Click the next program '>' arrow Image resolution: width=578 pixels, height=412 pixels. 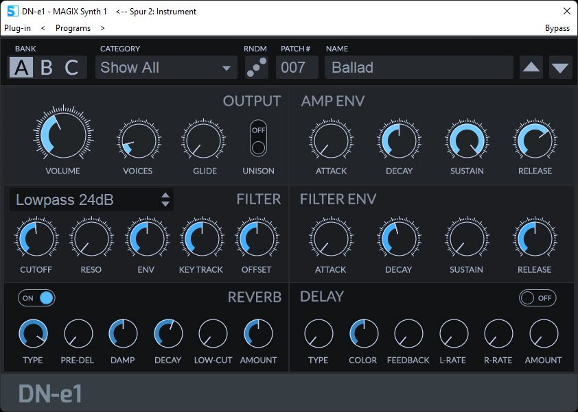tap(102, 28)
